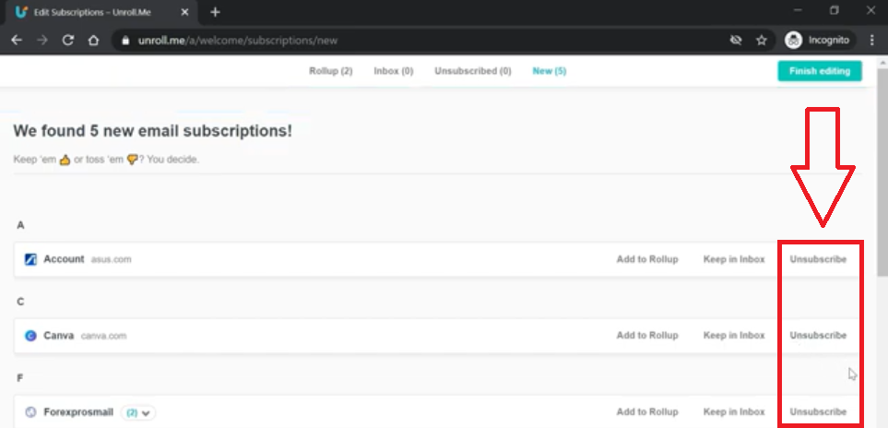Screen dimensions: 888x428
Task: Go to the browser home icon
Action: coord(93,41)
